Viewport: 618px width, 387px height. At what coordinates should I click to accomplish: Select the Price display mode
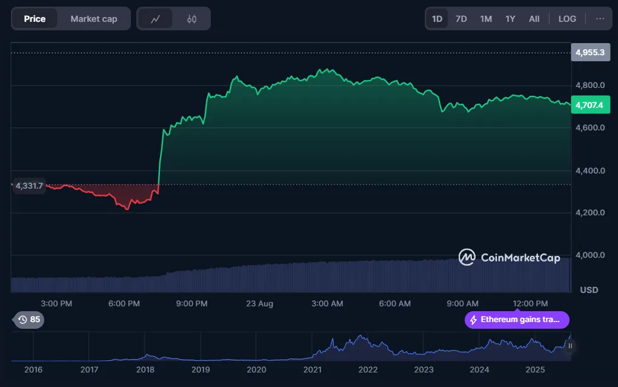coord(35,18)
